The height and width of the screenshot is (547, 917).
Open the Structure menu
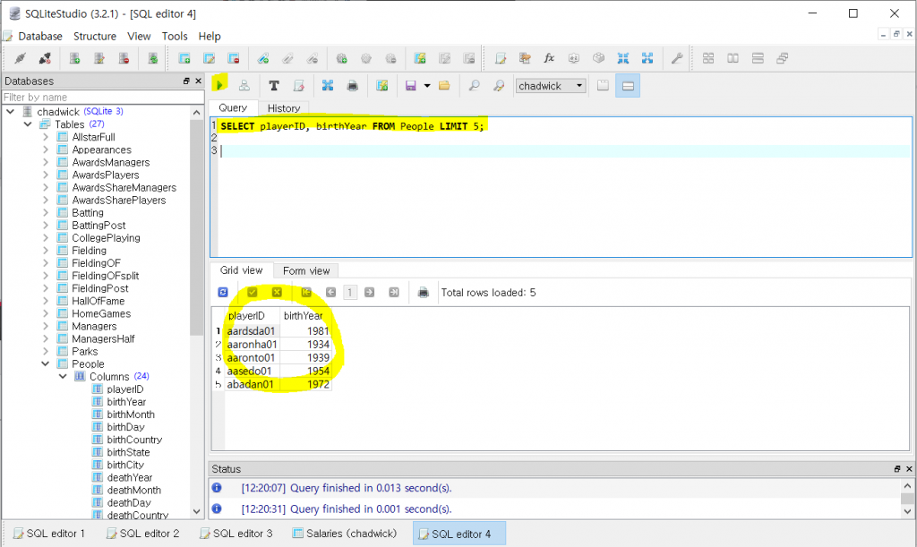tap(95, 36)
